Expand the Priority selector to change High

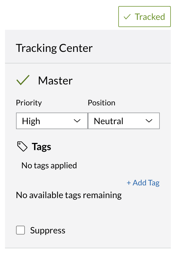[52, 121]
